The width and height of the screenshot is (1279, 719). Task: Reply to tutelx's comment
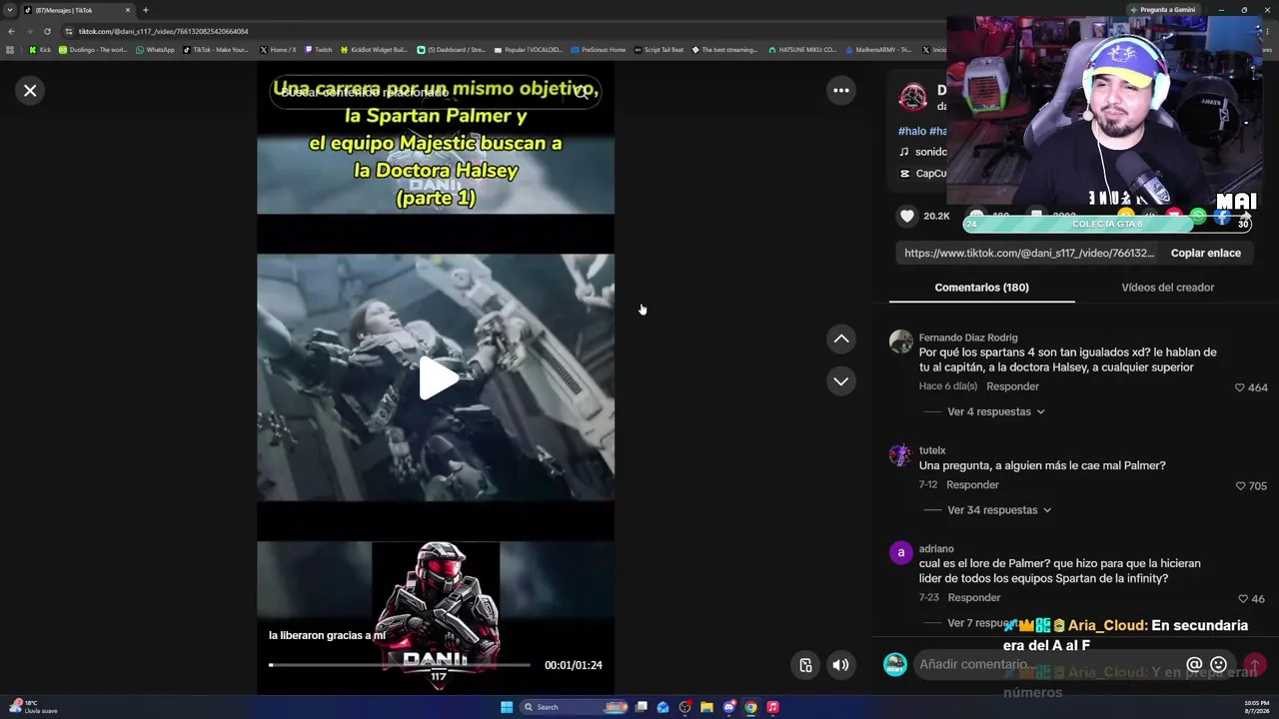(972, 485)
